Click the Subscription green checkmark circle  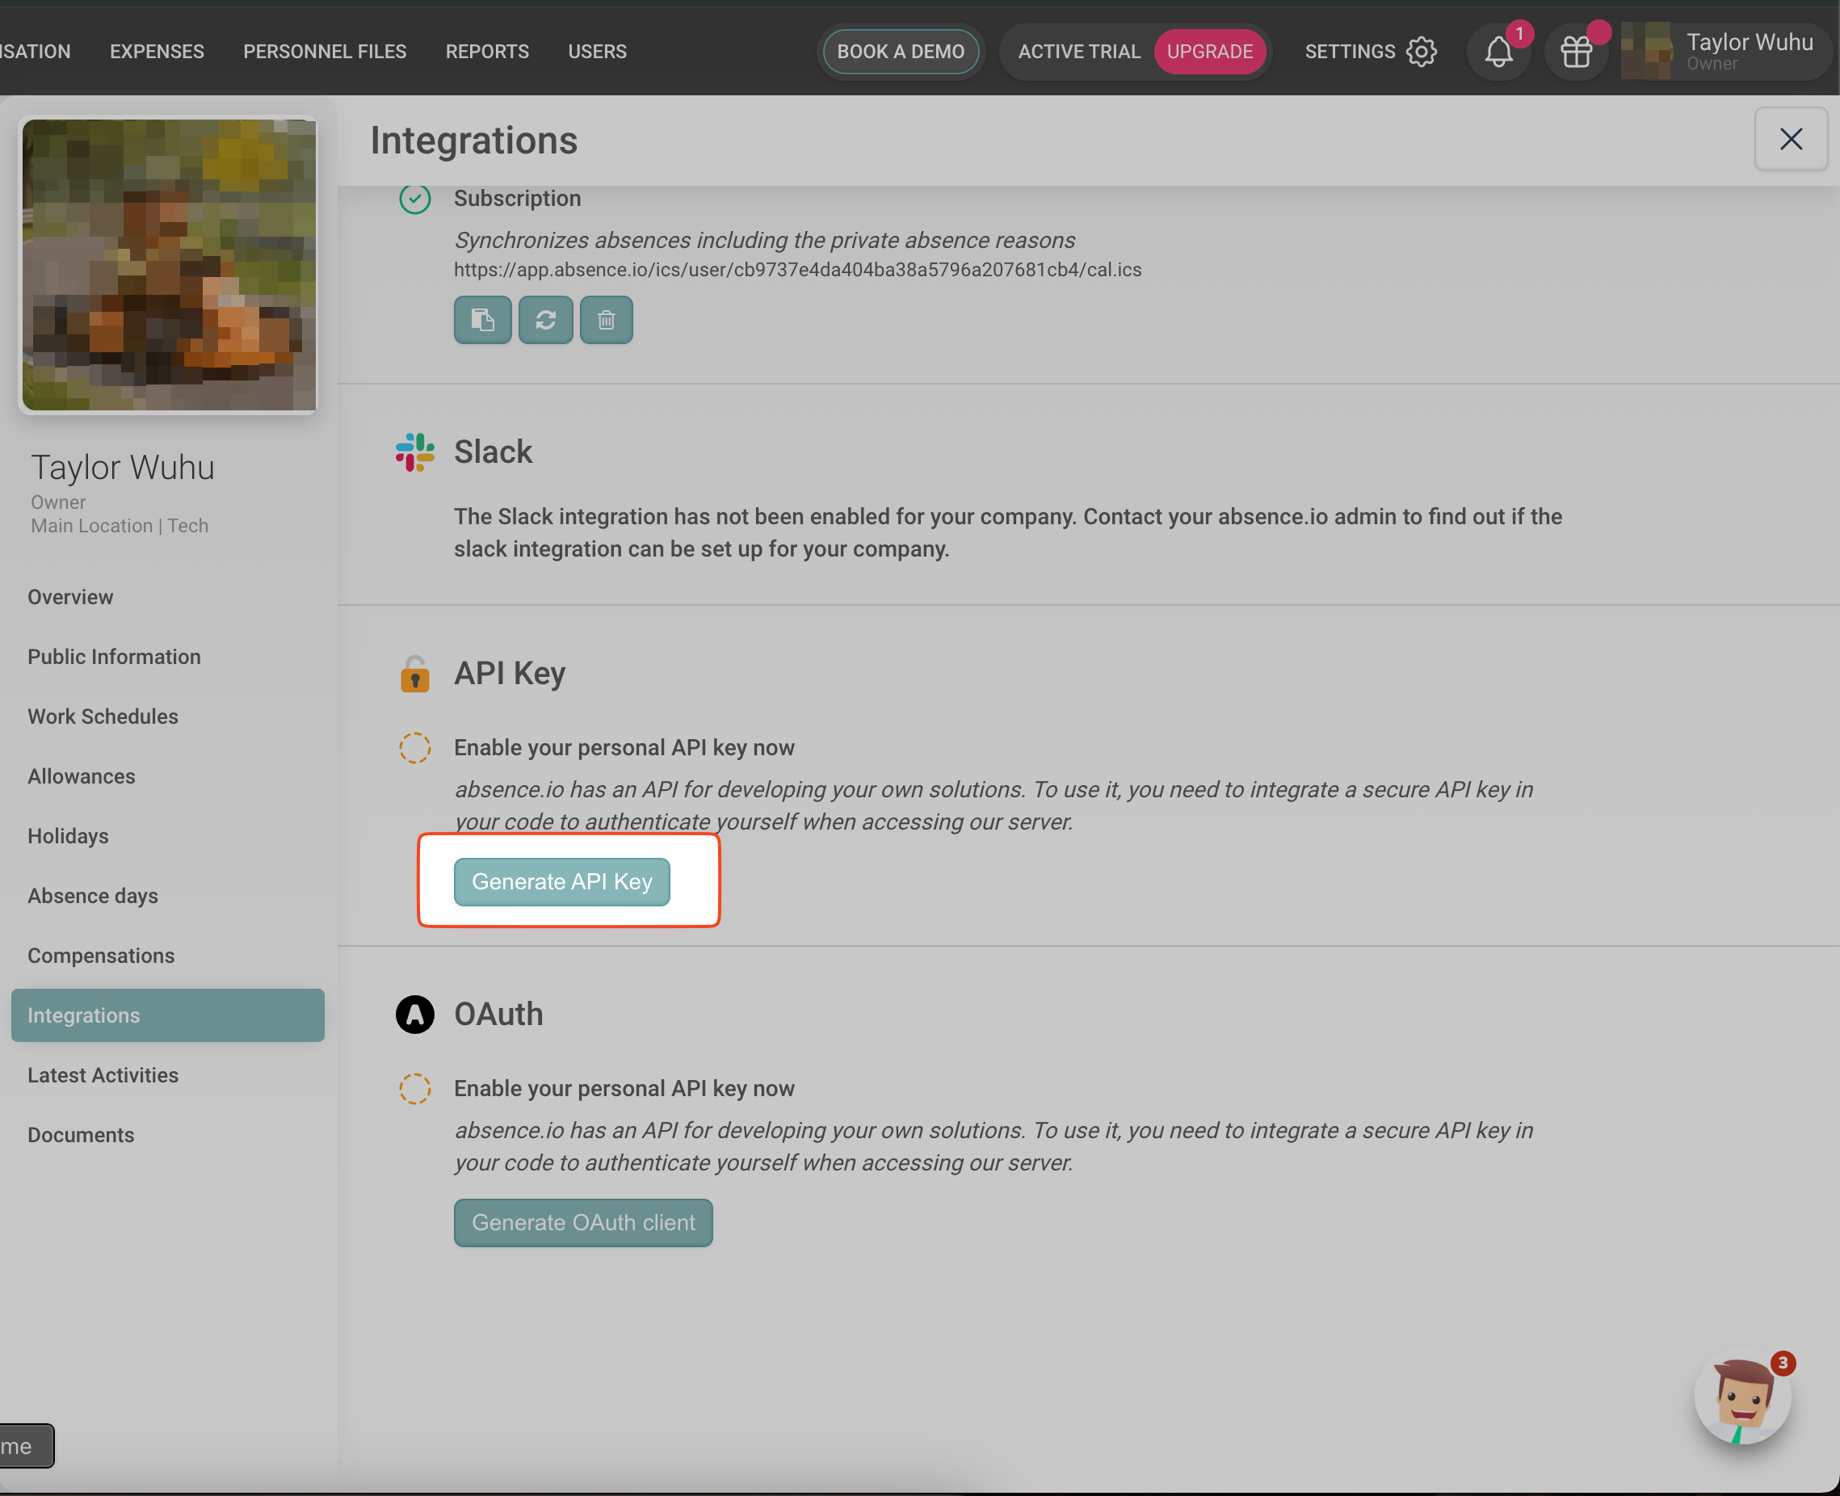(x=414, y=199)
